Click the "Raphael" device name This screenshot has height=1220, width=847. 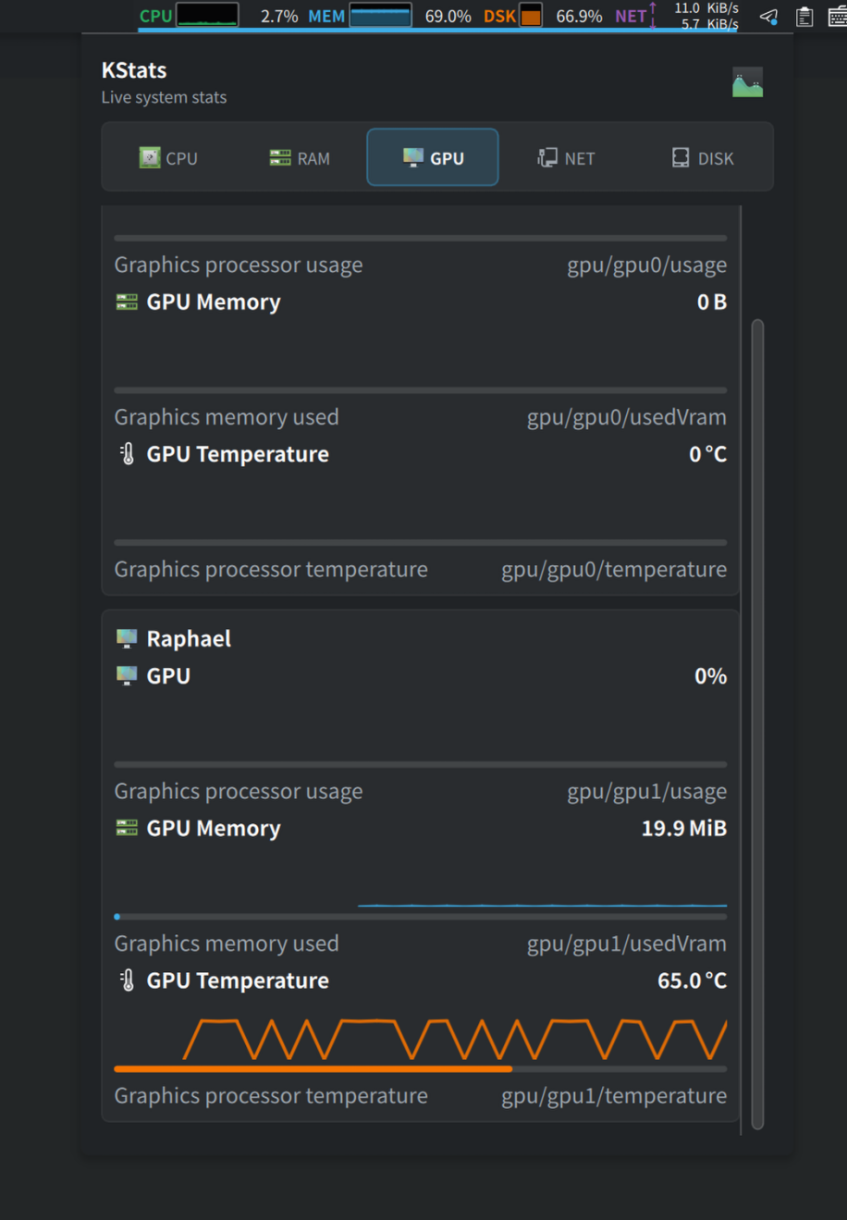click(189, 638)
